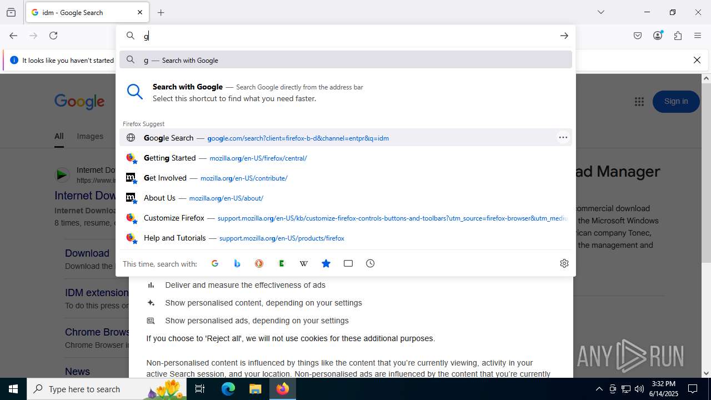
Task: Search open tabs with the tab icon
Action: pos(348,263)
